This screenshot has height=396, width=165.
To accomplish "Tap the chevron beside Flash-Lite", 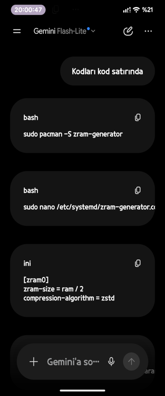I will [x=93, y=31].
